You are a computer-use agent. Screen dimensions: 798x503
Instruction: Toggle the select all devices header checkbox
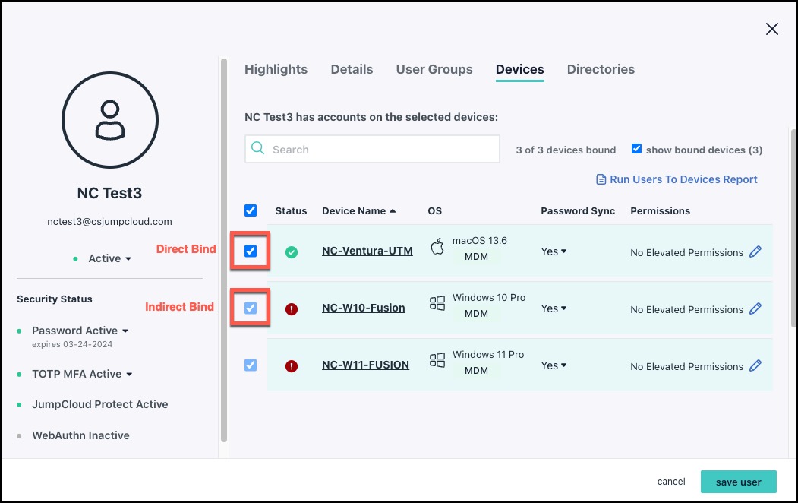click(251, 210)
